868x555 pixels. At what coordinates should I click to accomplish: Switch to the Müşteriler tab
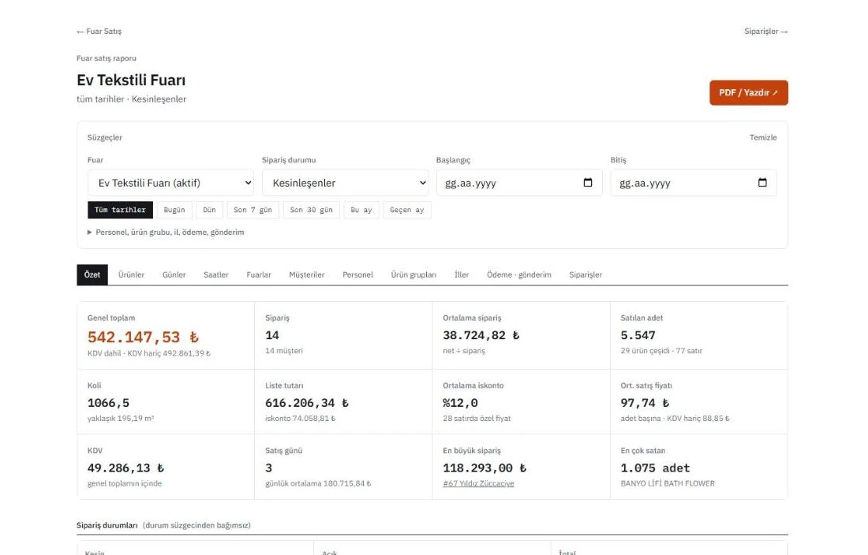tap(307, 274)
